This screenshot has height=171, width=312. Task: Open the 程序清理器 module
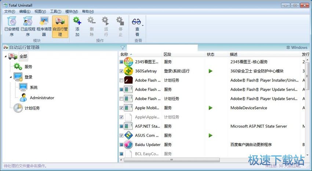[44, 27]
